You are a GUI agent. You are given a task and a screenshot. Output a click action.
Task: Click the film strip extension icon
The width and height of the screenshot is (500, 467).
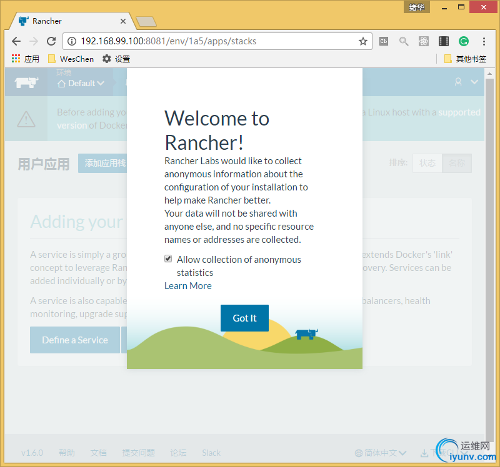(444, 41)
